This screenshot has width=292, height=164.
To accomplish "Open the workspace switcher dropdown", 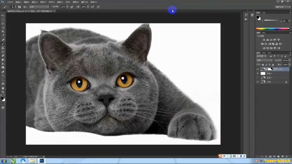I will [283, 7].
